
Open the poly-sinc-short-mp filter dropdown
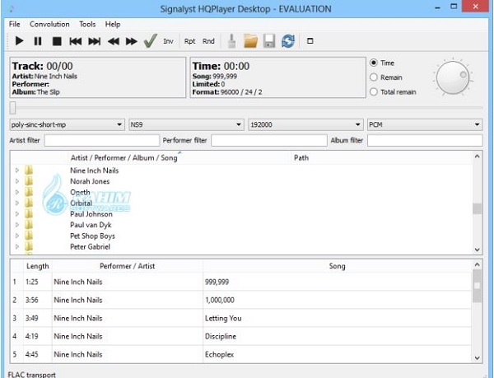[66, 125]
